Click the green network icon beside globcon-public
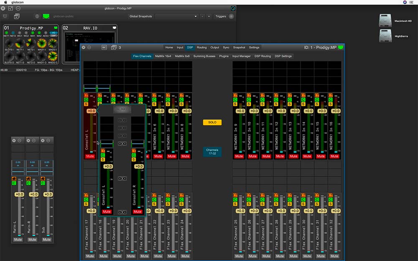This screenshot has width=418, height=261. pos(46,16)
